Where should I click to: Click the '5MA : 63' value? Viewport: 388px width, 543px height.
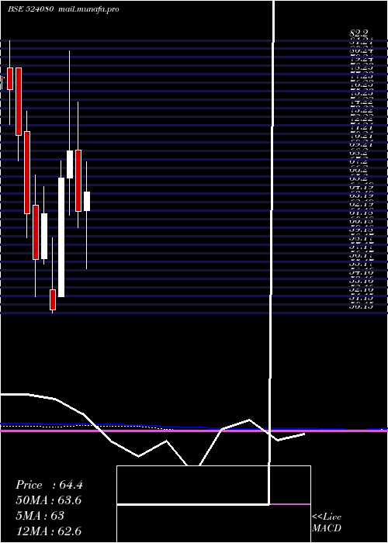(x=40, y=516)
